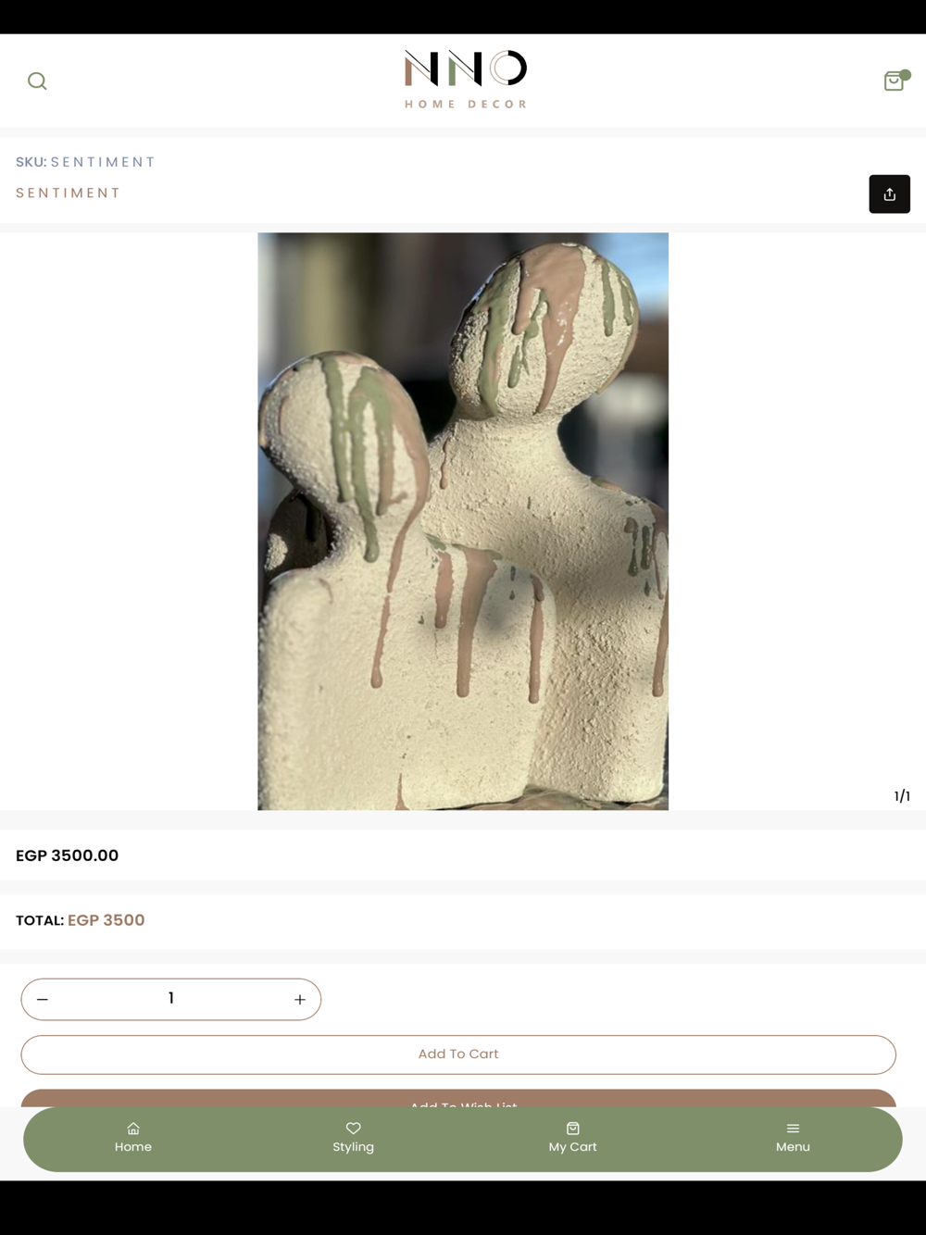This screenshot has height=1235, width=926.
Task: Click the SKU: SENTIMENT label
Action: 85,162
